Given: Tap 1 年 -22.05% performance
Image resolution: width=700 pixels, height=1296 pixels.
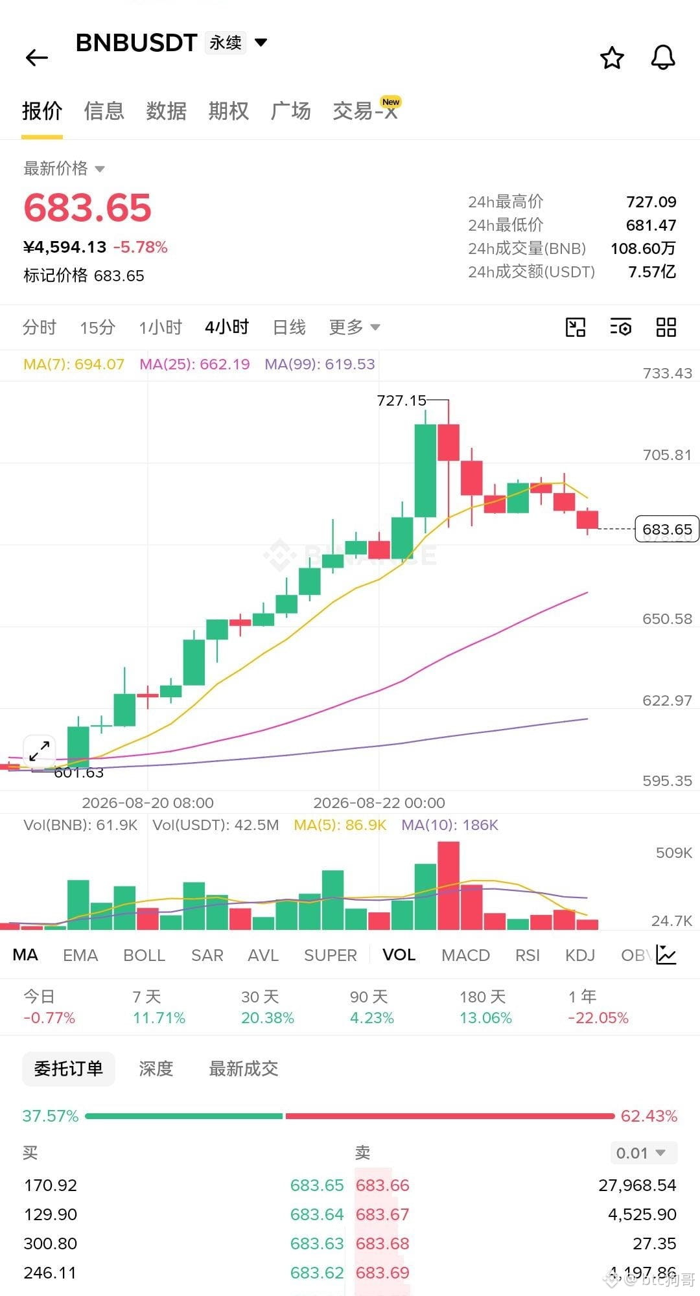Looking at the screenshot, I should tap(598, 1007).
